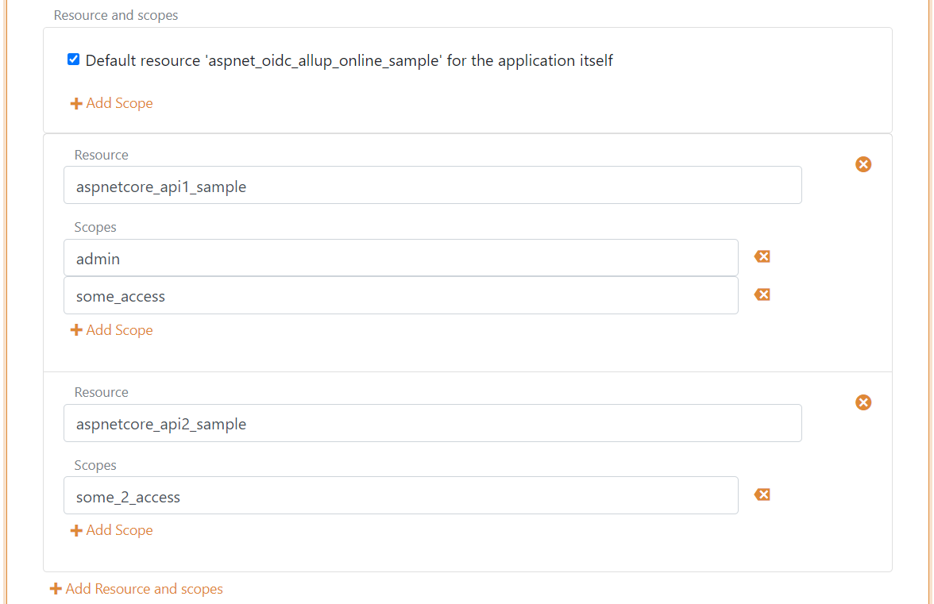
Task: Click Add Resource and scopes
Action: pos(136,588)
